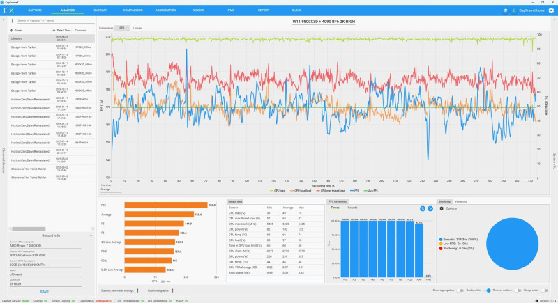Screen dimensions: 558x303
Task: Open the PMD tab
Action: coord(231,10)
